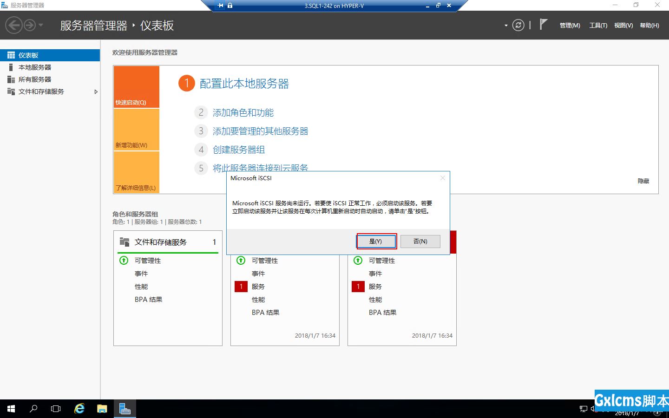Select the 快速启动(Q) tile tab
The height and width of the screenshot is (418, 669).
click(137, 87)
